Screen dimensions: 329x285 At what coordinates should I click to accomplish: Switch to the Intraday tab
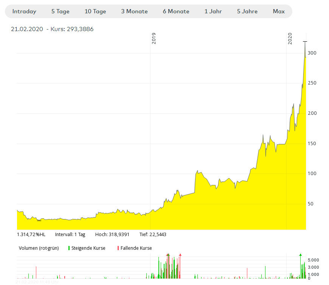point(24,11)
